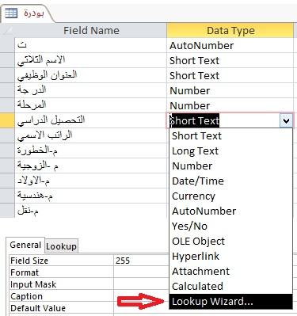Viewport: 297px width, 316px height.
Task: Click the row selector of م-نقل row
Action: 7,211
